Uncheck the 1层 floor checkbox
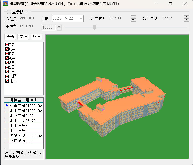 pyautogui.click(x=7, y=72)
